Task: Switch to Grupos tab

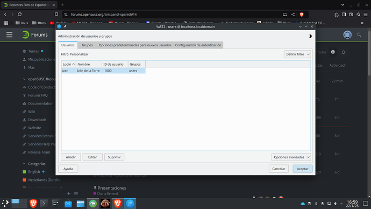Action: click(x=87, y=45)
